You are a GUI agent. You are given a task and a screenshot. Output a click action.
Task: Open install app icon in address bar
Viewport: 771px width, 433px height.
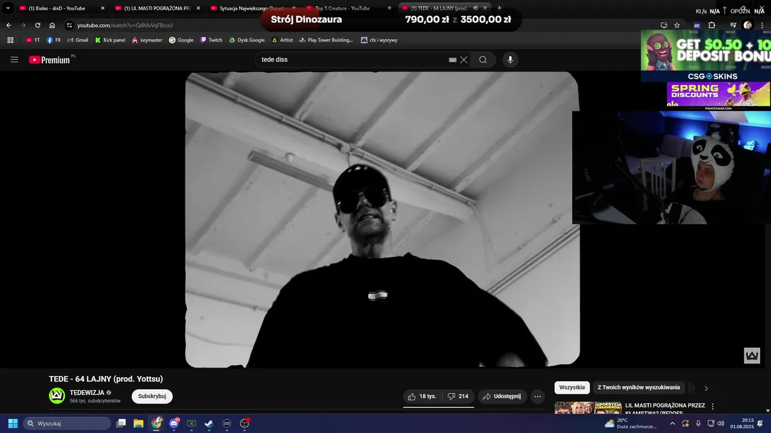coord(664,25)
